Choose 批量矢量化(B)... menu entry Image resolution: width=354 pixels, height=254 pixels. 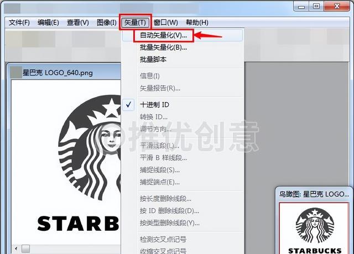[x=183, y=47]
